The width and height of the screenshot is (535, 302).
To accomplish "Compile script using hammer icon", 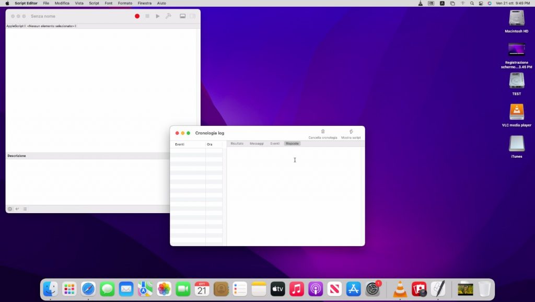I will coord(168,16).
